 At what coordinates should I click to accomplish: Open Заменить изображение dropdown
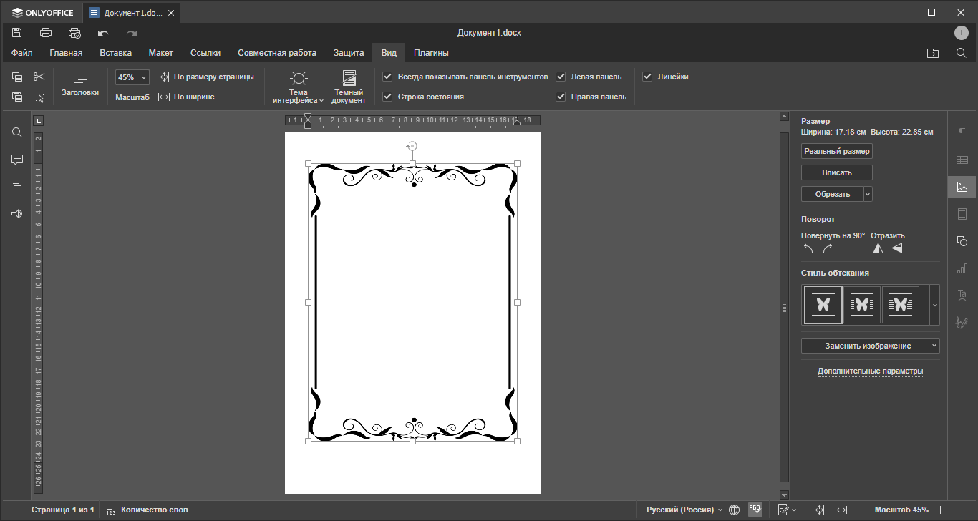click(x=871, y=346)
